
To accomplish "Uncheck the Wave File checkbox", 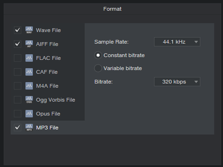I will coord(18,30).
